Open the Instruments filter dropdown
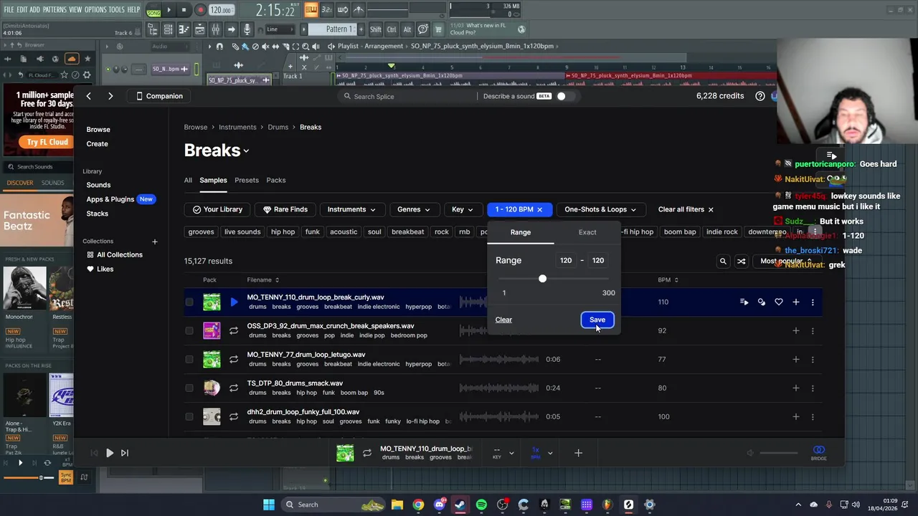Image resolution: width=918 pixels, height=516 pixels. point(351,209)
